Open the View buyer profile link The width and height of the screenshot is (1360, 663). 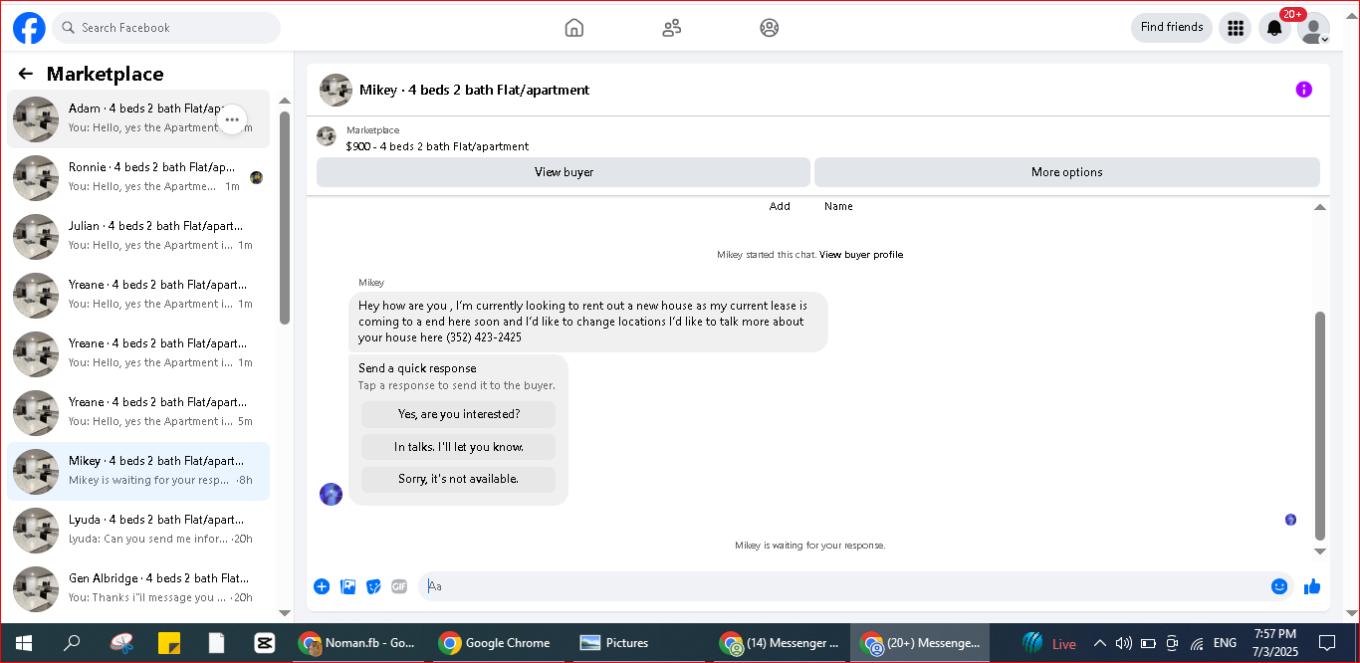point(861,255)
